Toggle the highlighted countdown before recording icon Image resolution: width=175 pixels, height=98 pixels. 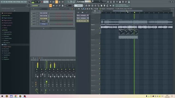point(57,2)
